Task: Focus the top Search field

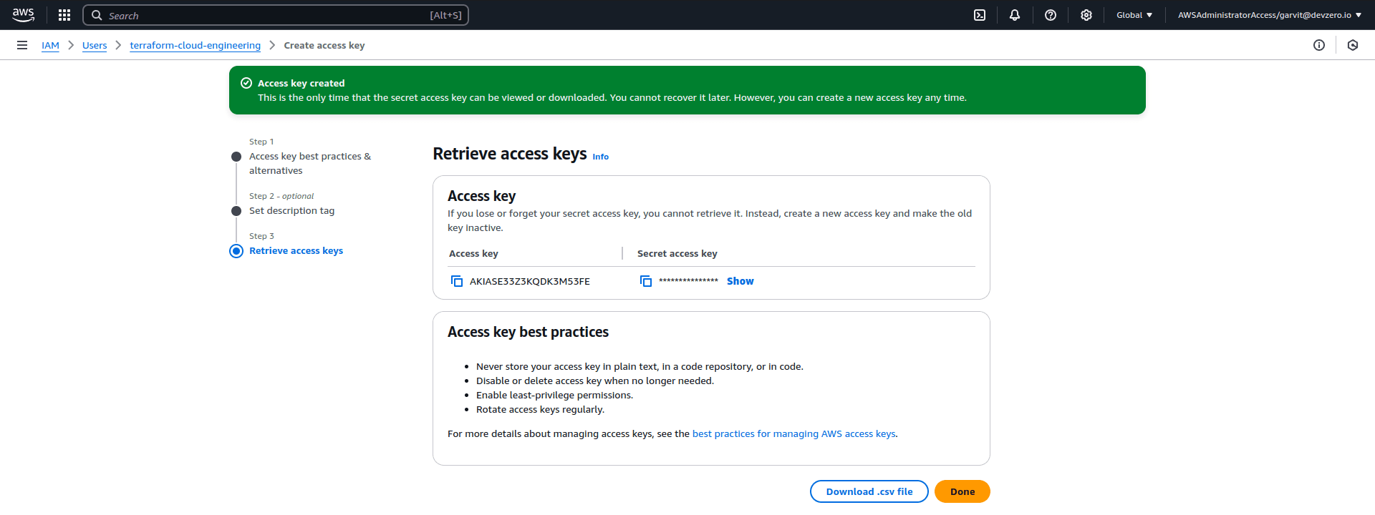Action: point(276,15)
